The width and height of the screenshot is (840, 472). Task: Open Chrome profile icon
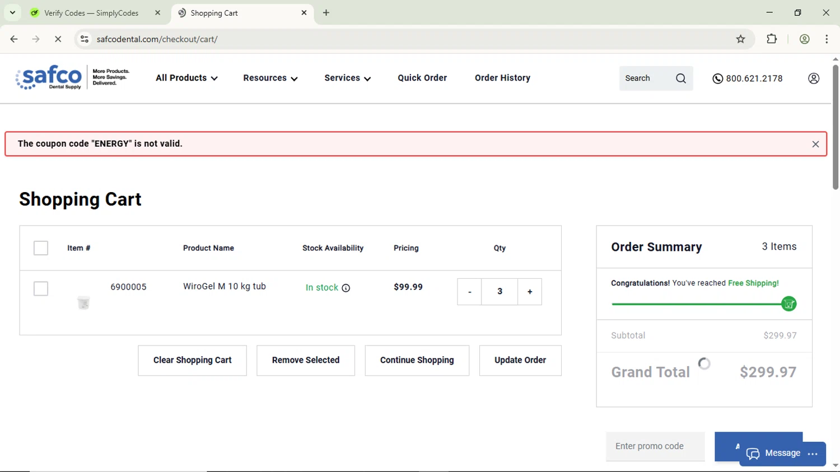(805, 39)
